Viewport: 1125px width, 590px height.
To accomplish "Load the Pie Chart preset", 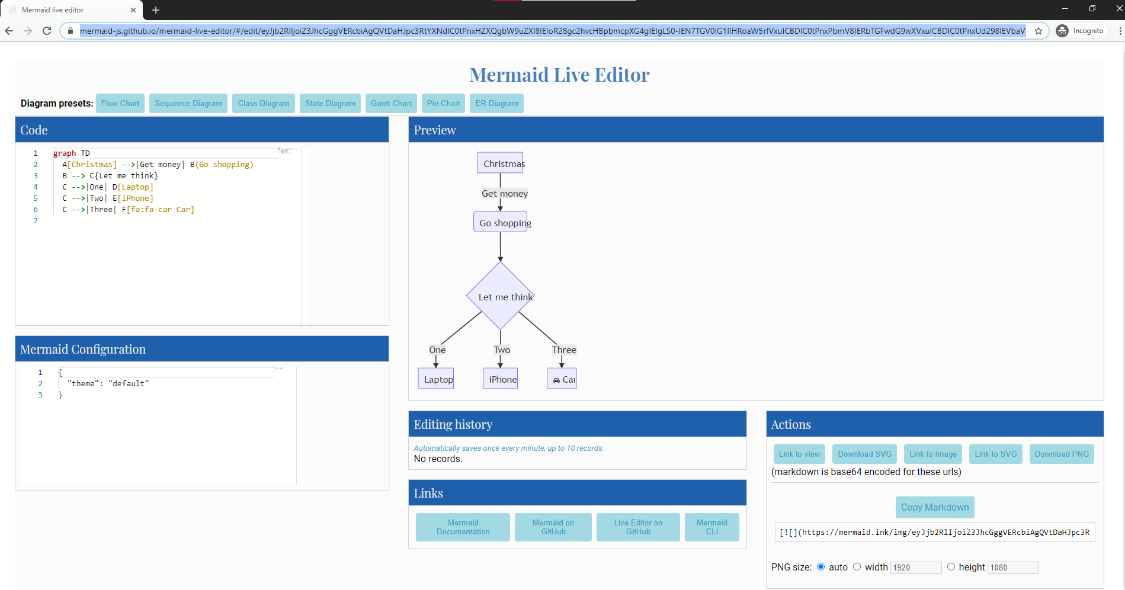I will pyautogui.click(x=443, y=103).
